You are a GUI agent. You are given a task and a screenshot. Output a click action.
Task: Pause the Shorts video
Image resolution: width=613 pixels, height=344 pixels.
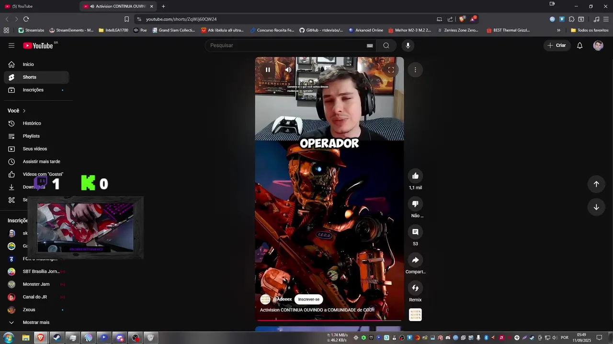(268, 70)
